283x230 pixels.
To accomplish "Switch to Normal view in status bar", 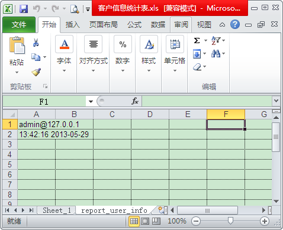I will point(134,221).
